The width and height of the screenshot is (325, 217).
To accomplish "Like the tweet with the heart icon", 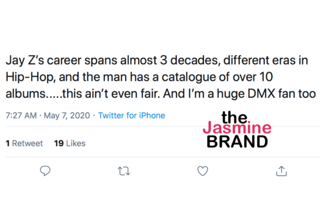I will pos(203,171).
